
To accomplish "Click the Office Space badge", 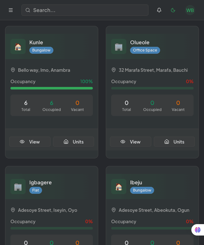I will point(145,50).
